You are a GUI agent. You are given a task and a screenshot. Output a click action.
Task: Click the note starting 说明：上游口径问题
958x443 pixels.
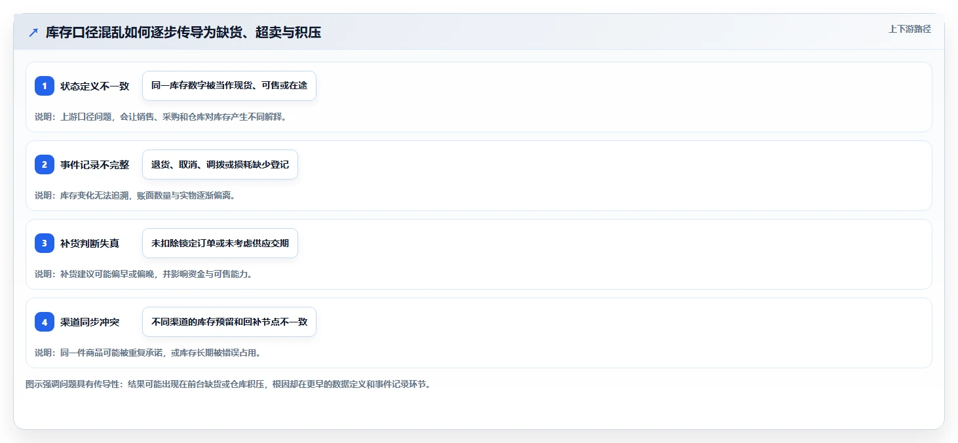tap(161, 117)
